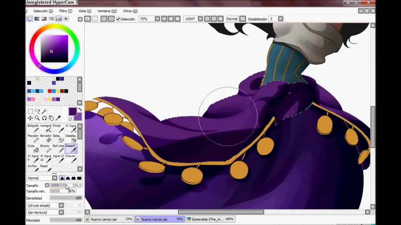Image resolution: width=401 pixels, height=225 pixels.
Task: Click the dark purple foreground color swatch
Action: [x=72, y=112]
